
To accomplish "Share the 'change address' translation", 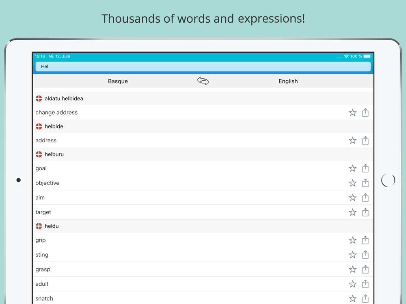I will (365, 112).
